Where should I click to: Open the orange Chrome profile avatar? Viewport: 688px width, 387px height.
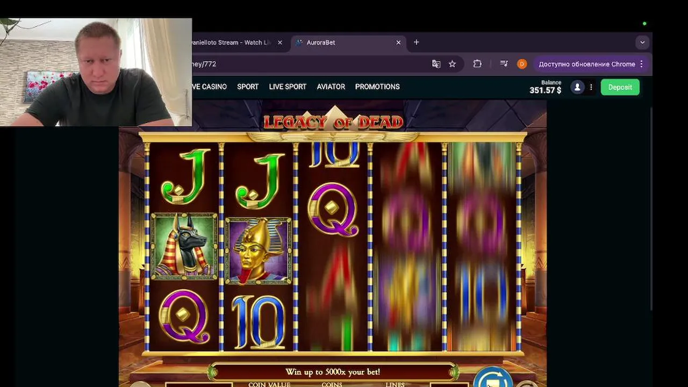[x=522, y=64]
